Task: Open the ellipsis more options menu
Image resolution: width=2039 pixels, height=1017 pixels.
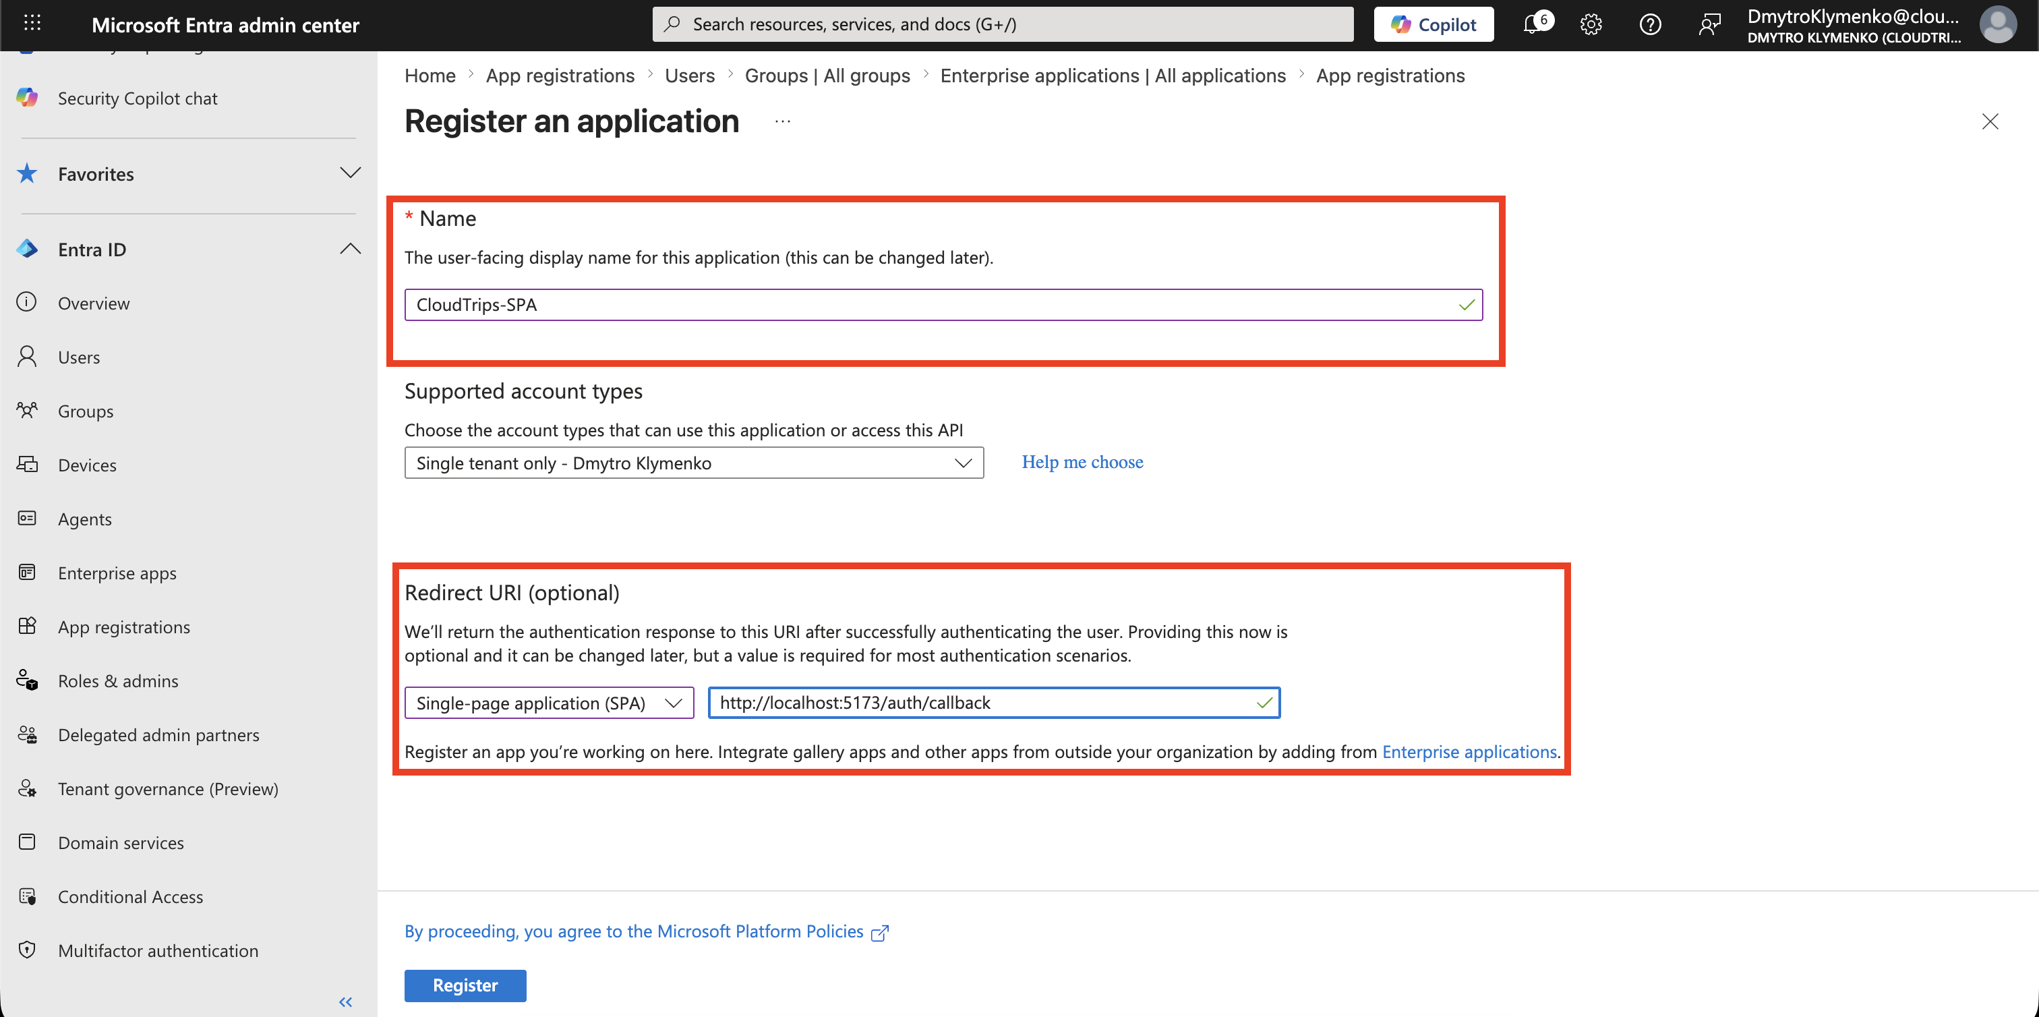Action: click(x=782, y=121)
